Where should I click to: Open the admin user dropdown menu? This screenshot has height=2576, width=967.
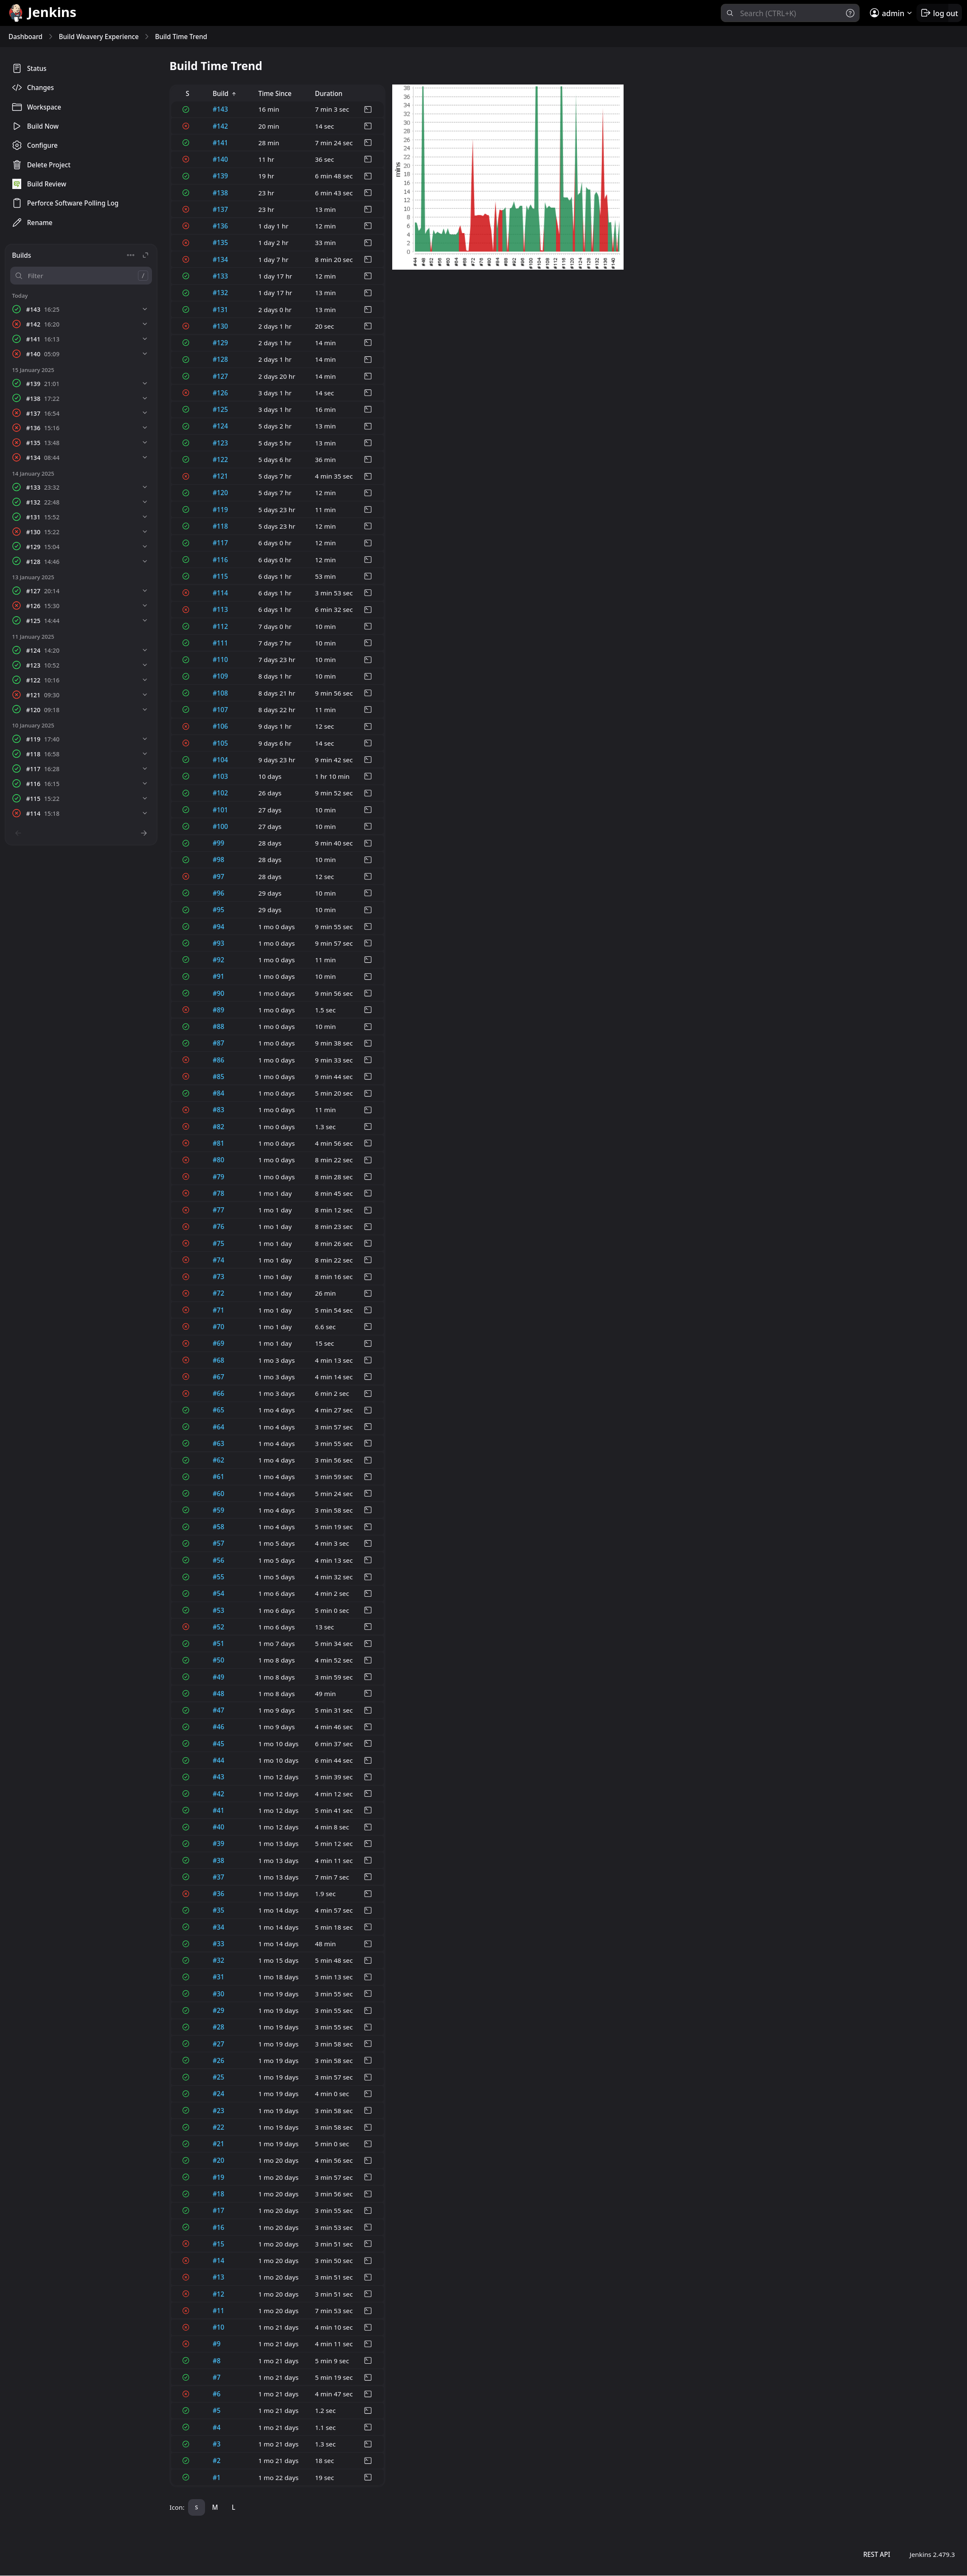tap(891, 13)
